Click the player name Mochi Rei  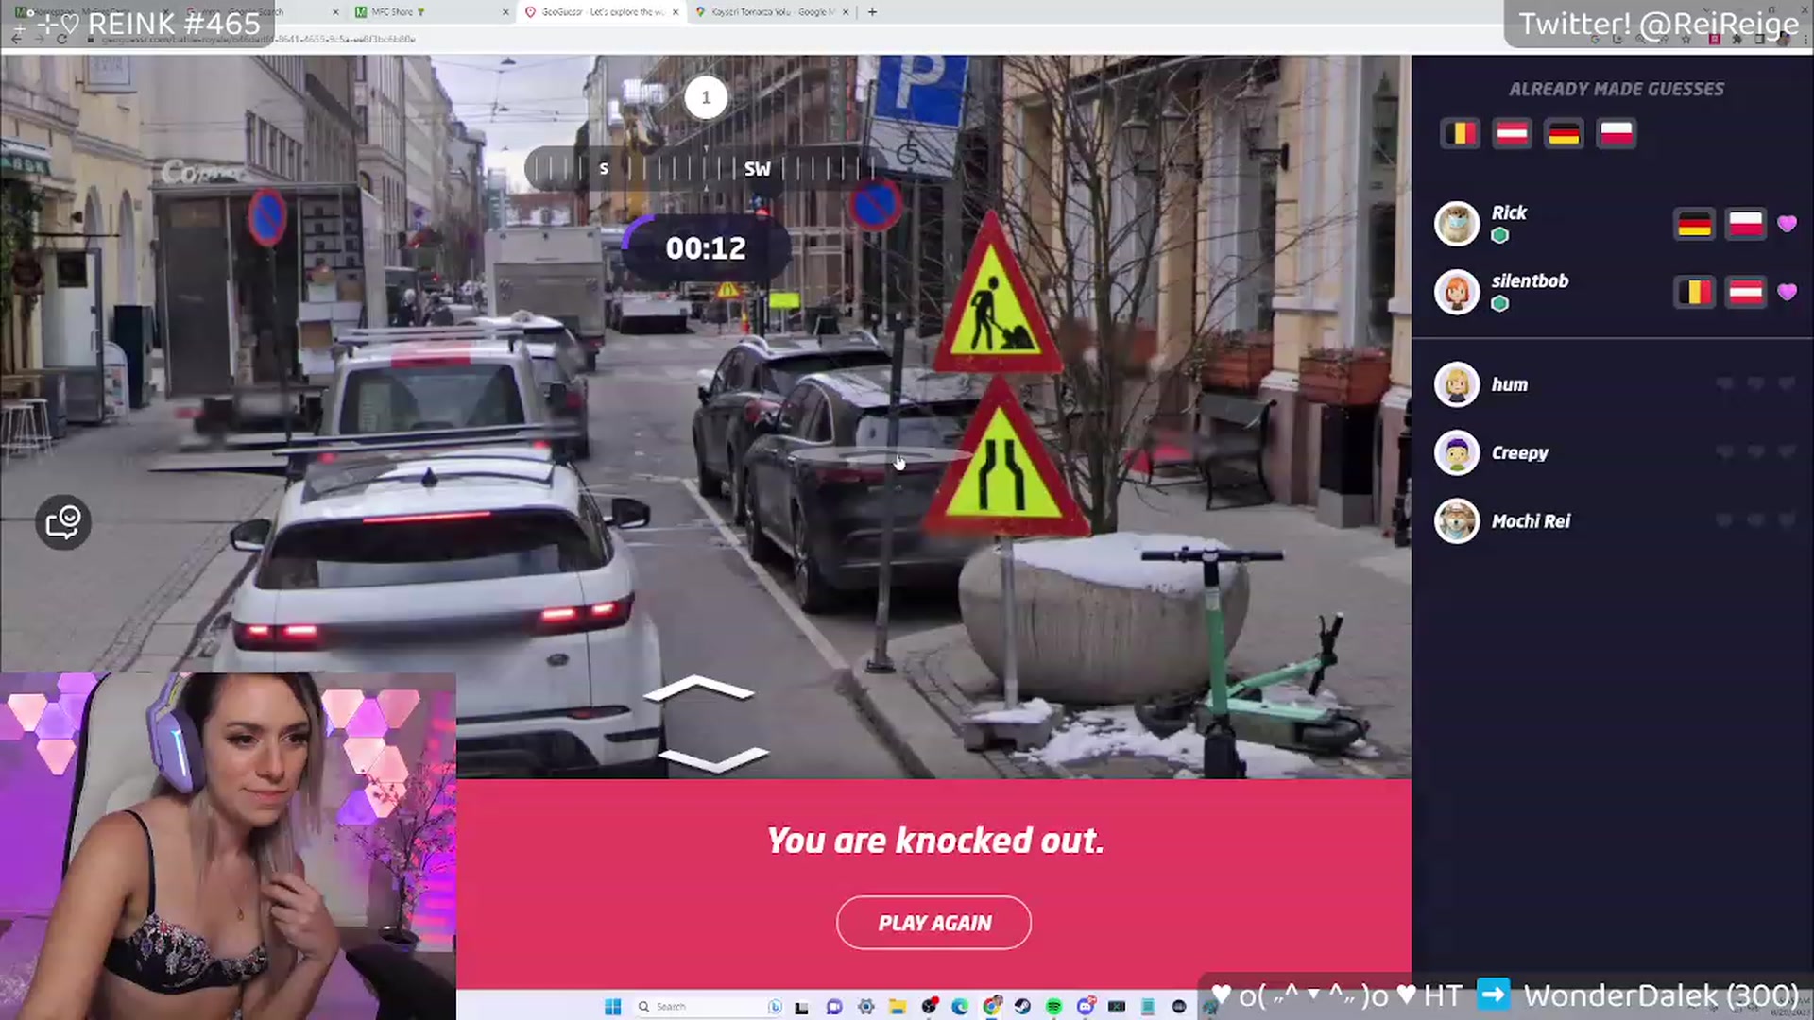pyautogui.click(x=1531, y=520)
